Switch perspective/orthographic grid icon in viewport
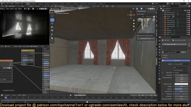 pos(134,29)
